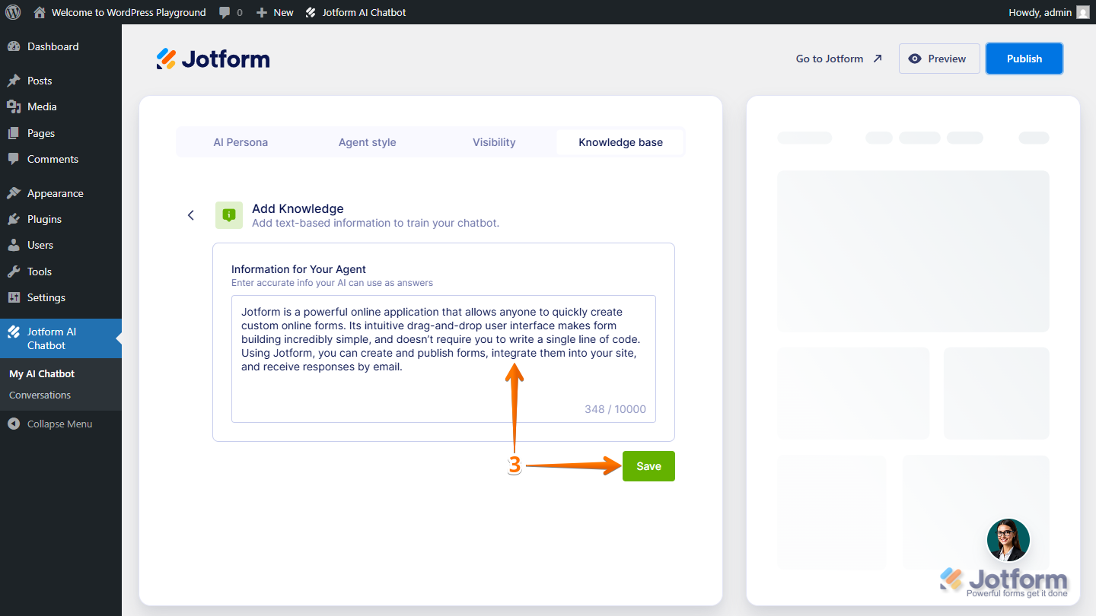Click the 348 / 10000 character counter

[x=615, y=409]
